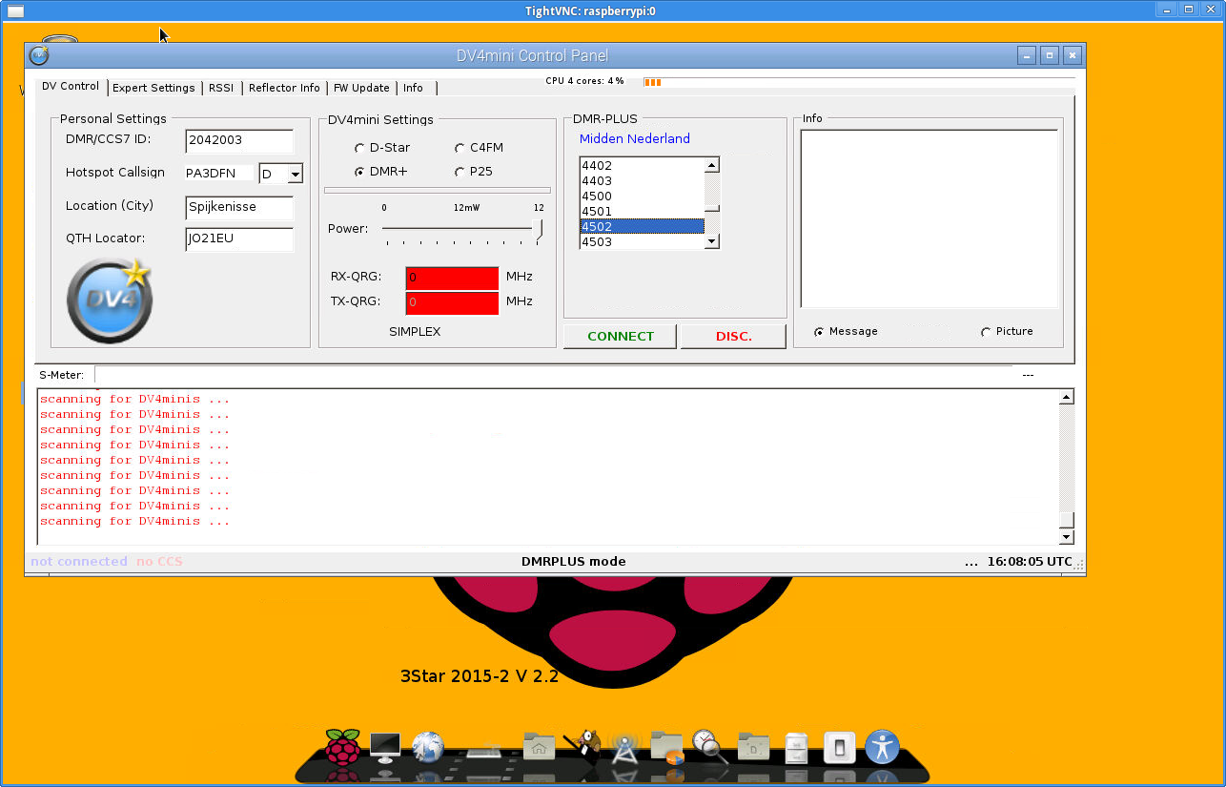
Task: Click the DV4 star logo
Action: 110,300
